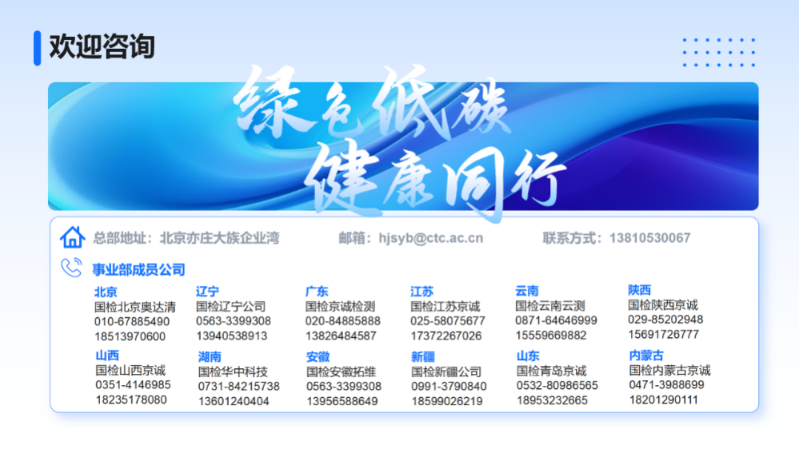Select the 总部地址 北京亦庄大族企业湾 text

click(186, 238)
